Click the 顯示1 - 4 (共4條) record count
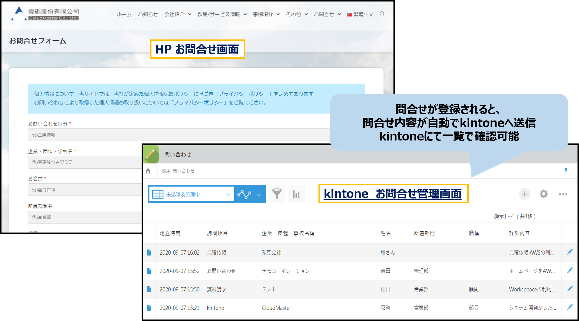The height and width of the screenshot is (321, 579). [515, 216]
